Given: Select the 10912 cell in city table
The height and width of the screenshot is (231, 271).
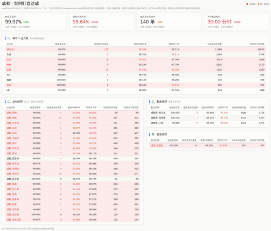Looking at the screenshot, I should pos(261,49).
